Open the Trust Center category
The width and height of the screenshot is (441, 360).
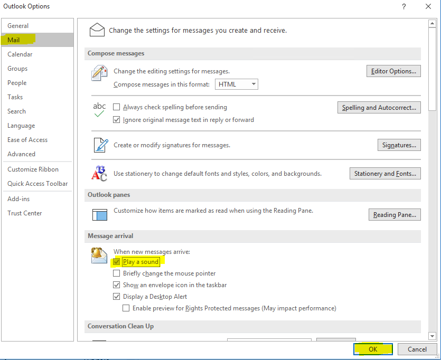tap(37, 213)
